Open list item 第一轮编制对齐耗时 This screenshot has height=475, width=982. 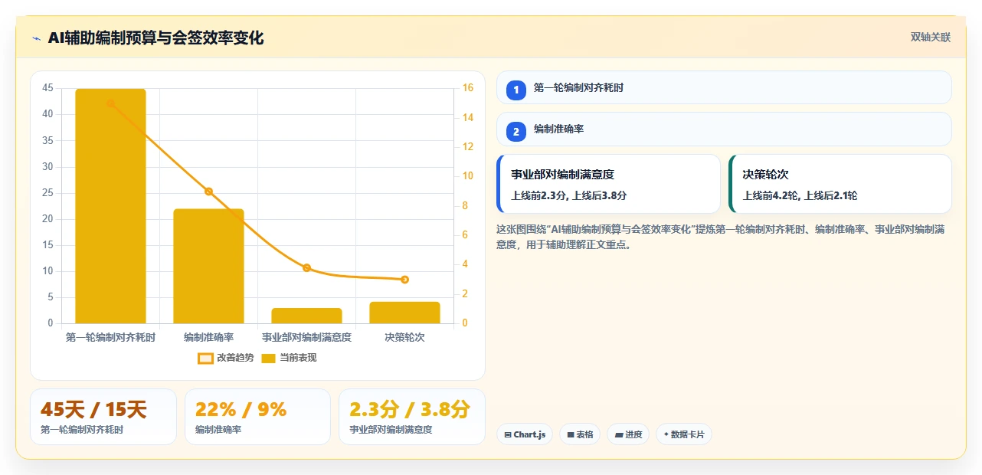click(x=724, y=87)
